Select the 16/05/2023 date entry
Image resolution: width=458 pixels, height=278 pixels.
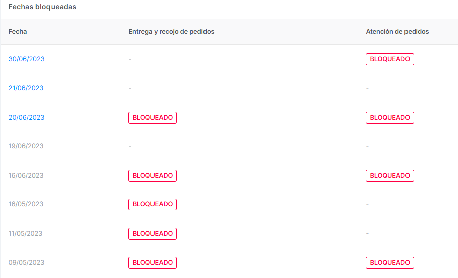click(x=26, y=204)
